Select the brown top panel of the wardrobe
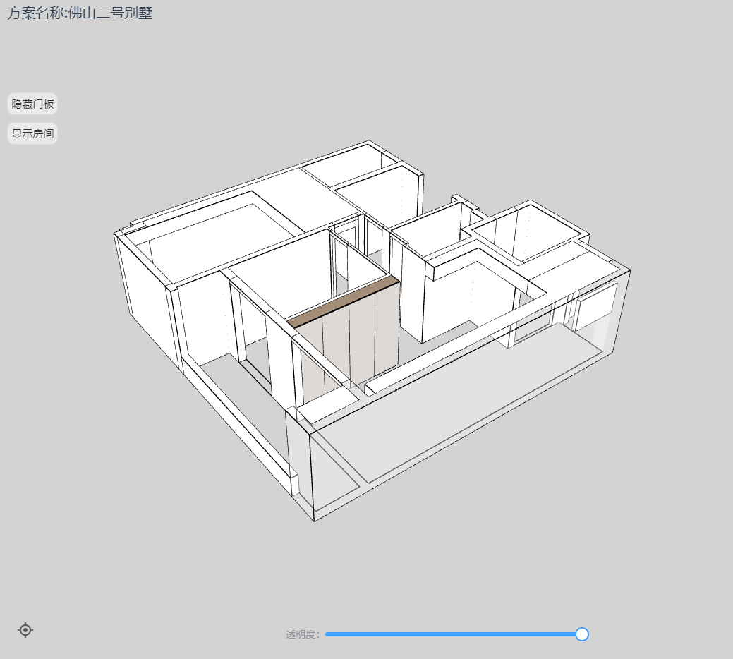 [x=343, y=301]
